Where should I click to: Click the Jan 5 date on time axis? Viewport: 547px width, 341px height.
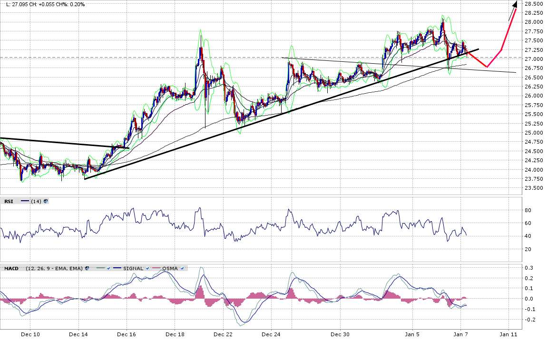(412, 334)
